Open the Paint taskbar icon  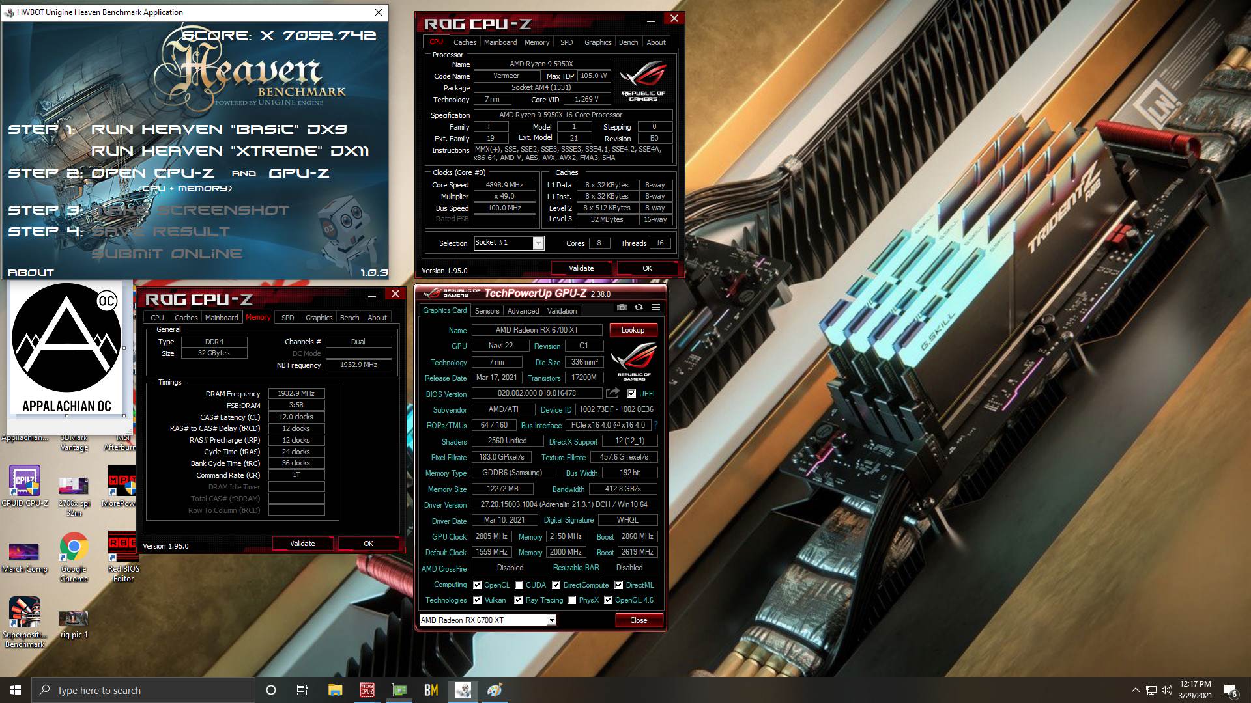(495, 690)
